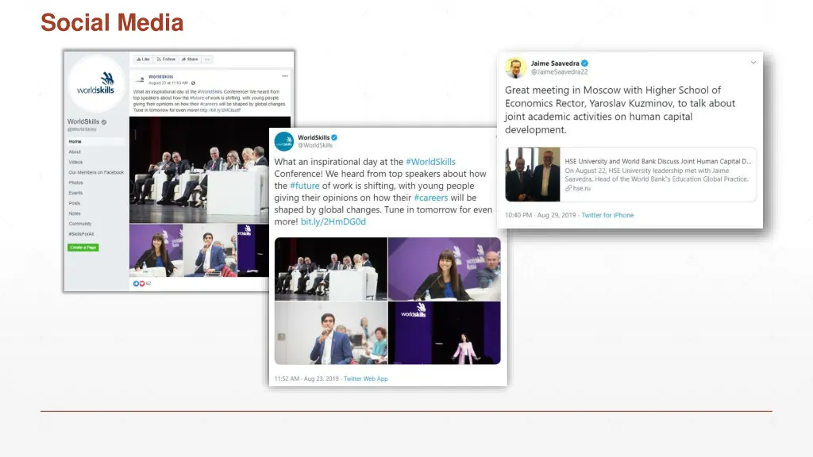Open Events in the Facebook sidebar
Image resolution: width=813 pixels, height=457 pixels.
[75, 193]
